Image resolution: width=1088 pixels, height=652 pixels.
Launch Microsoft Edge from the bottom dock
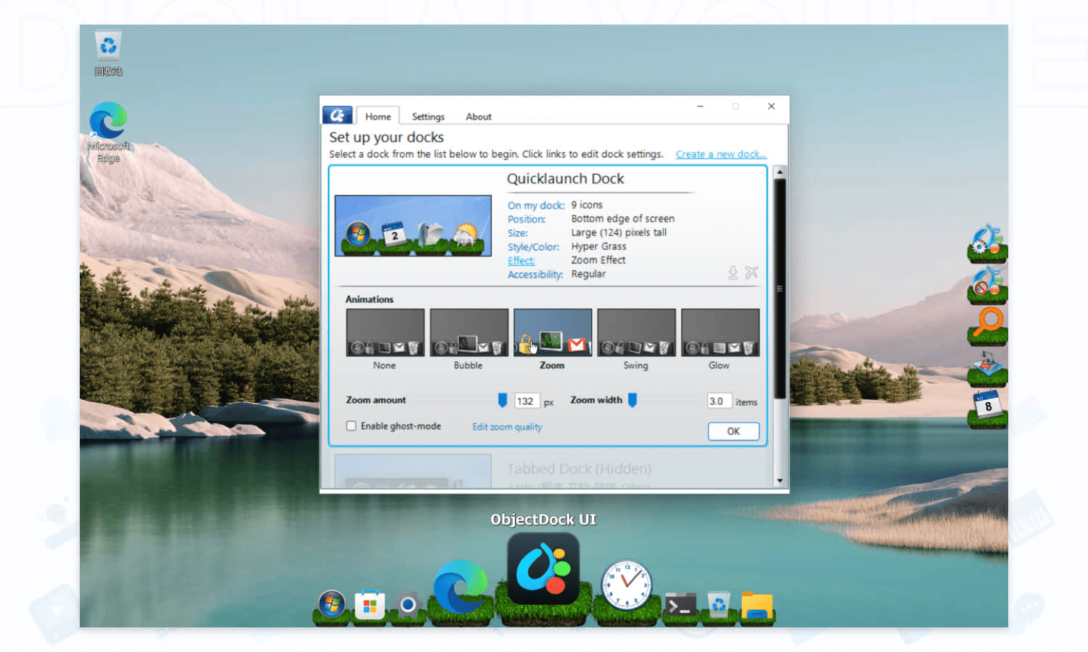[461, 587]
